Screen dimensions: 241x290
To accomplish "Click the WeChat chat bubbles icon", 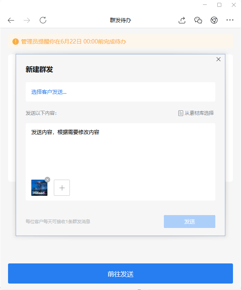I will (x=198, y=20).
